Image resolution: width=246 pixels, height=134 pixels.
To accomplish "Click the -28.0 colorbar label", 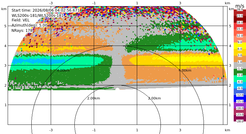I will [x=240, y=121].
